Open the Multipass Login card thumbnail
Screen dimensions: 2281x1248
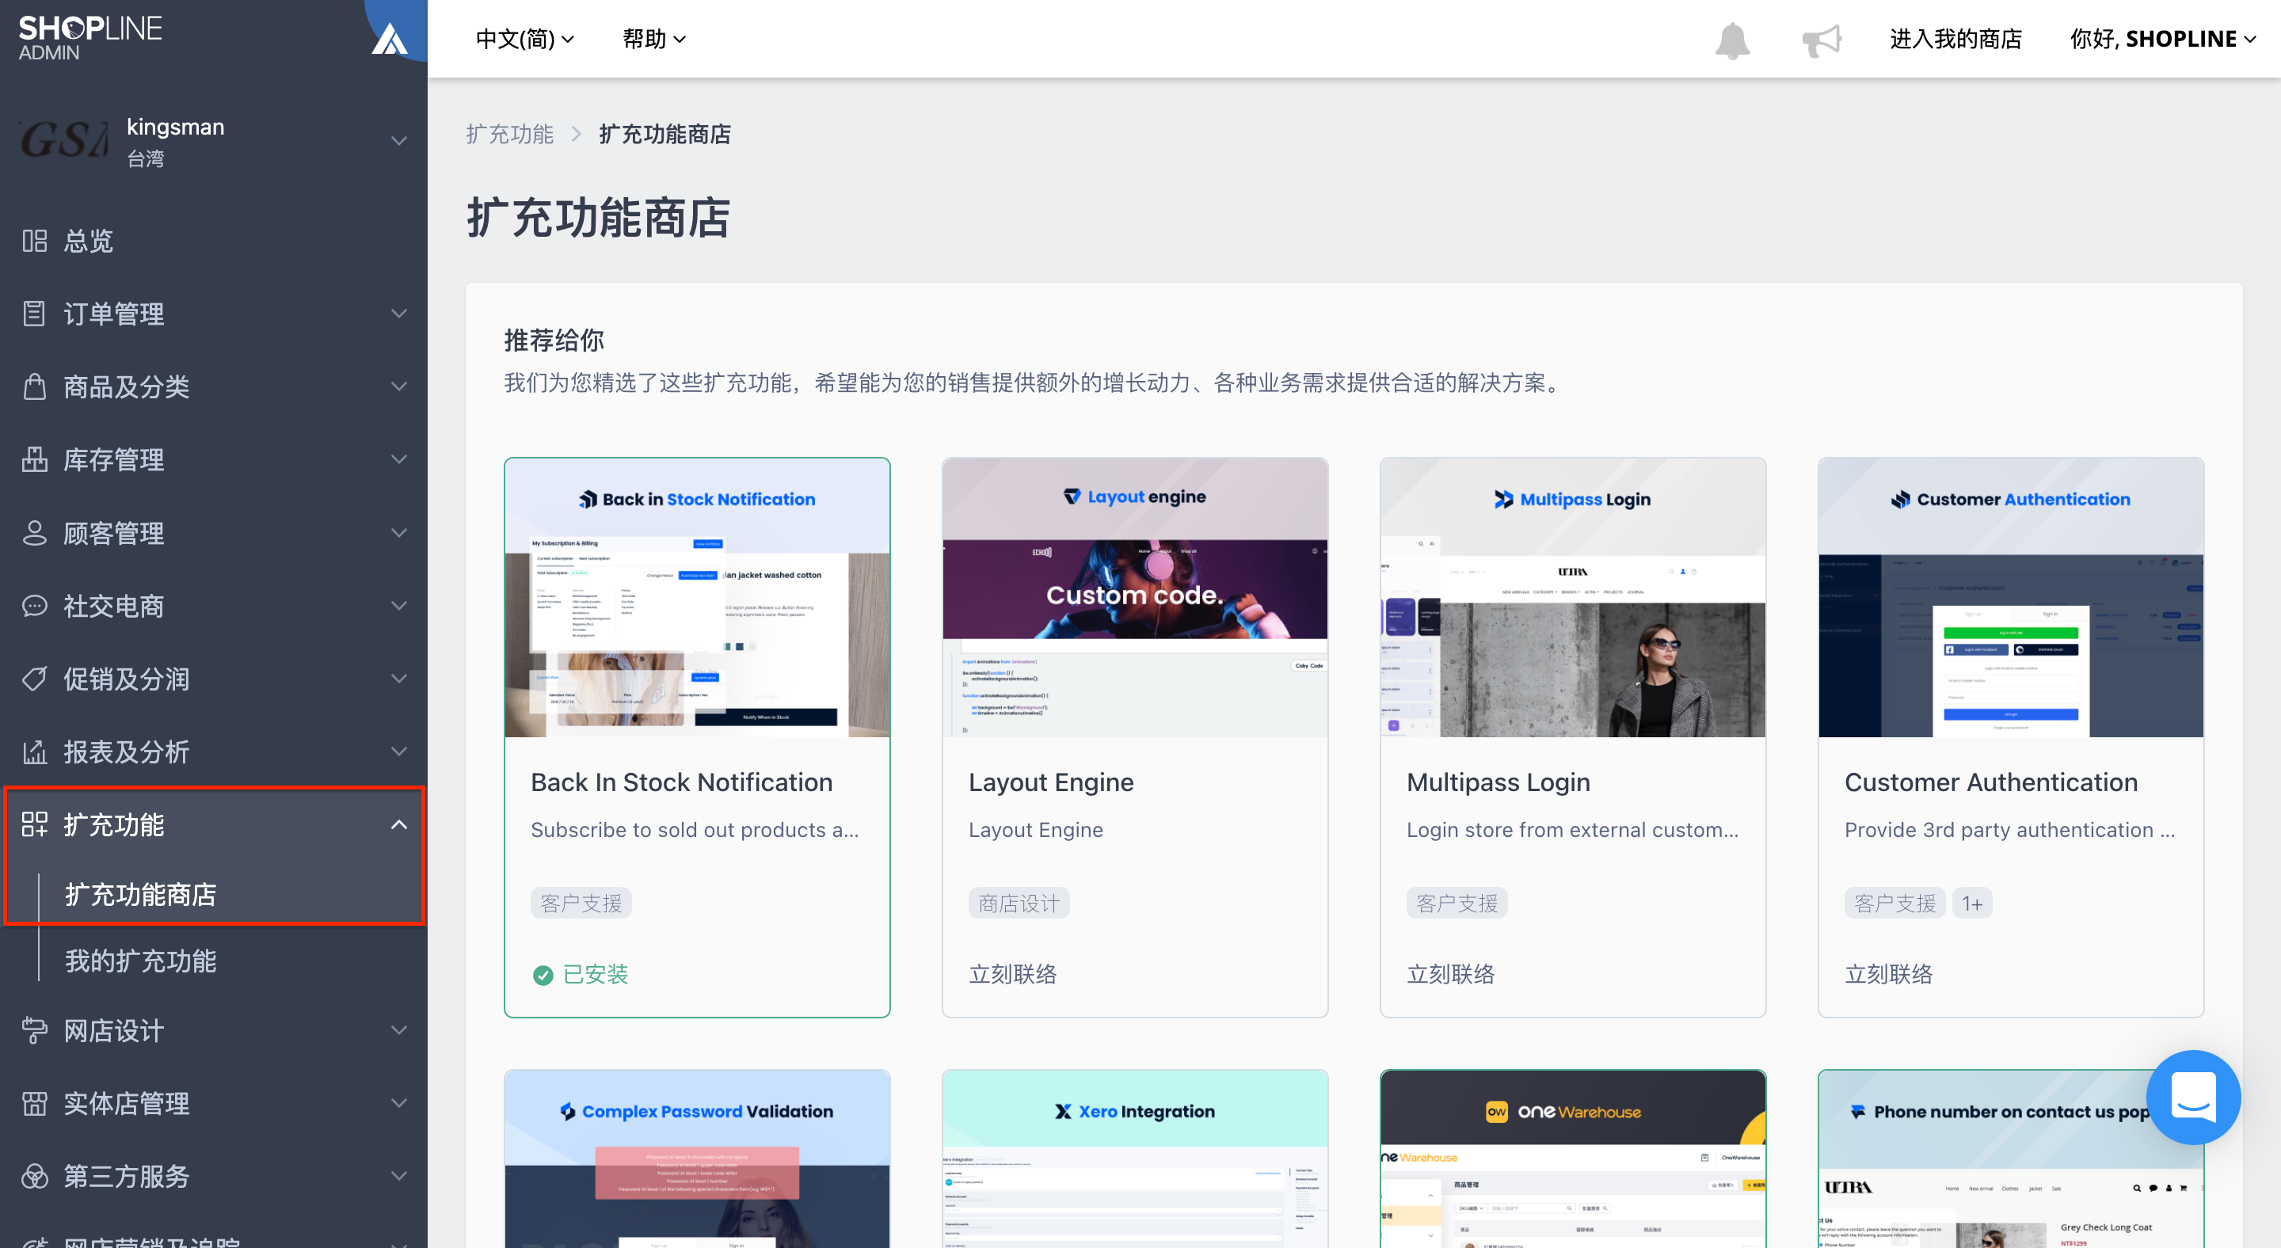click(1573, 597)
